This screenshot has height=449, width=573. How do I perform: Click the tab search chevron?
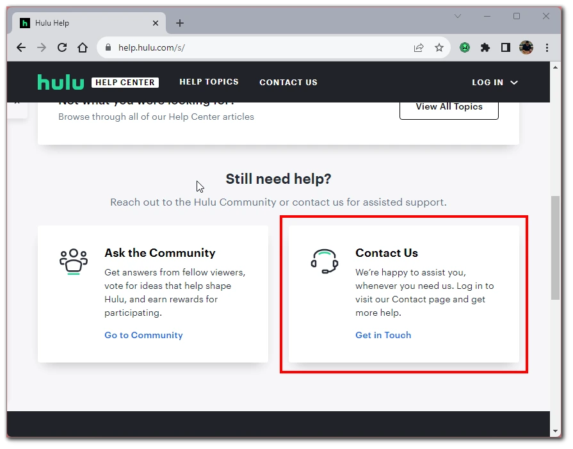[x=458, y=16]
